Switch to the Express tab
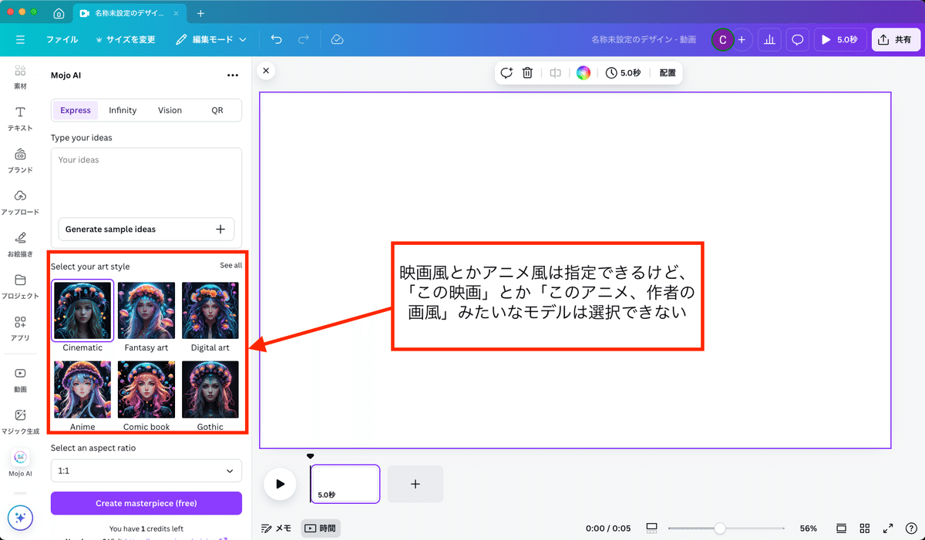This screenshot has height=540, width=925. [76, 110]
